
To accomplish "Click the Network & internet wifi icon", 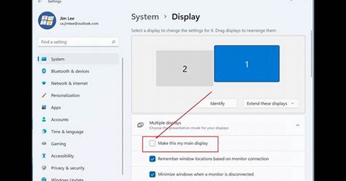I will (x=44, y=83).
